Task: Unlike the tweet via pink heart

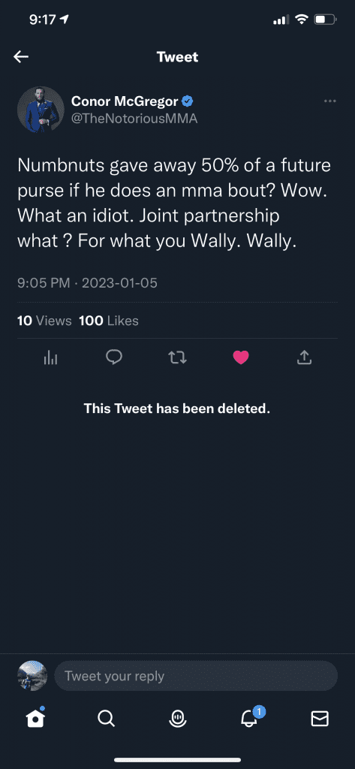Action: point(241,358)
